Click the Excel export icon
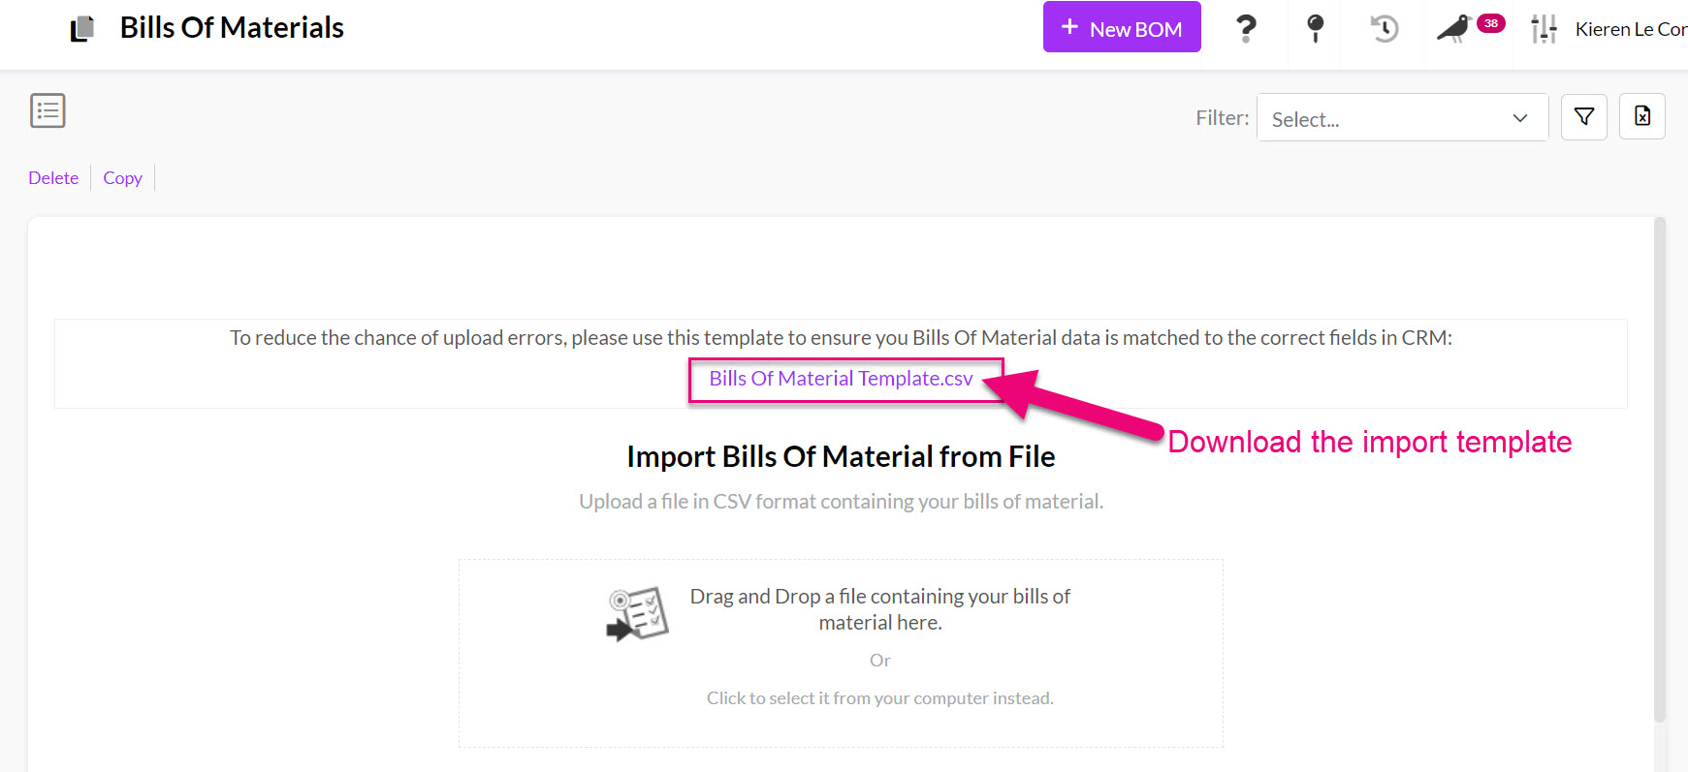The height and width of the screenshot is (772, 1688). coord(1642,116)
